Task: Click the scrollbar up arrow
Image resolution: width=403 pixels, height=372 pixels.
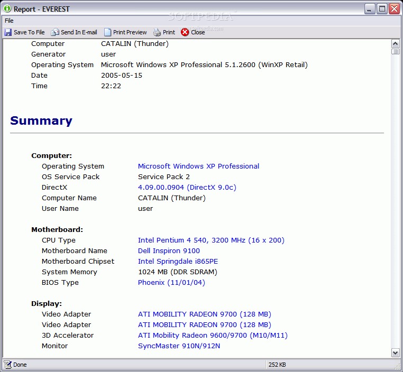Action: tap(395, 43)
